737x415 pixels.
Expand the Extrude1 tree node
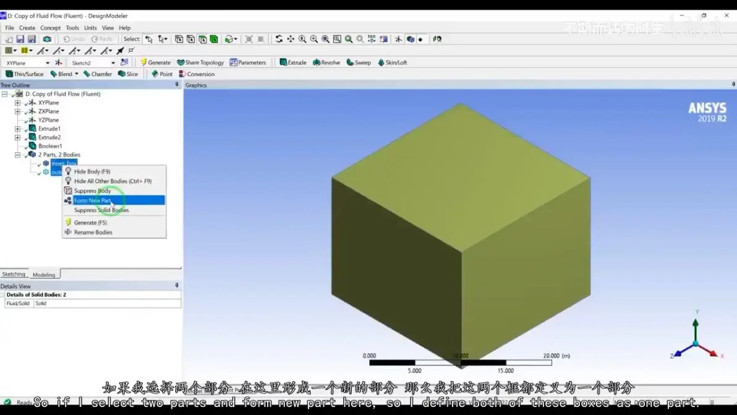click(17, 128)
